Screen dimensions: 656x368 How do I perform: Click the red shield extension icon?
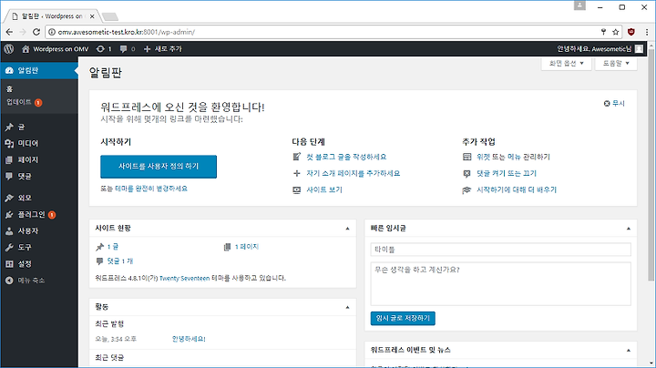[631, 32]
